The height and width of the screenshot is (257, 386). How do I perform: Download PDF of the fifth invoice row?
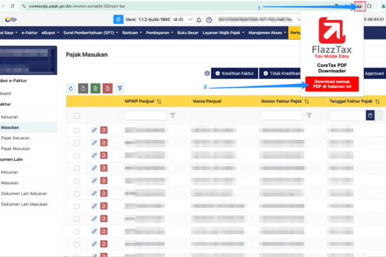click(104, 181)
